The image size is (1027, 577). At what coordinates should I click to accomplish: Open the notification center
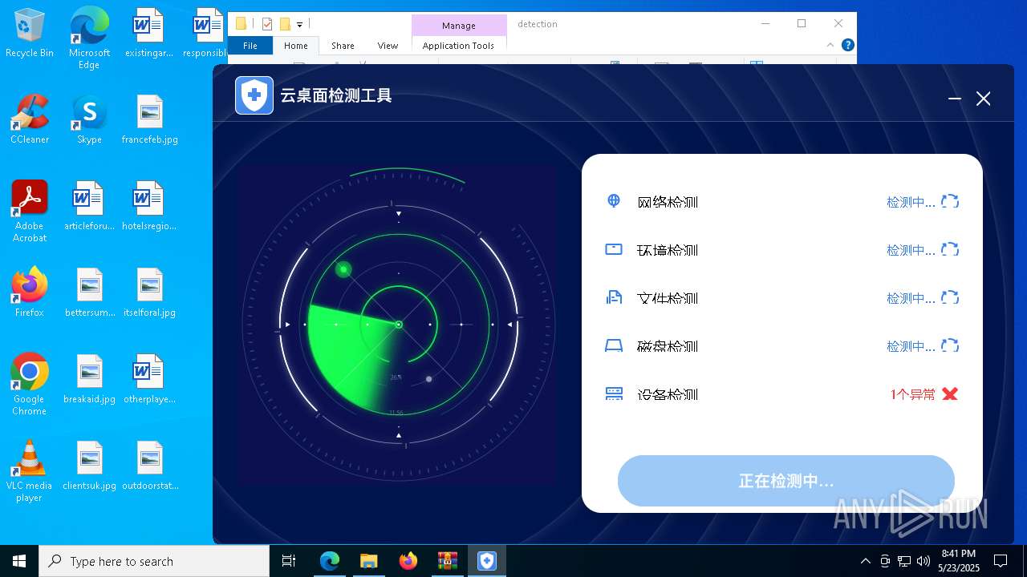click(x=1001, y=561)
